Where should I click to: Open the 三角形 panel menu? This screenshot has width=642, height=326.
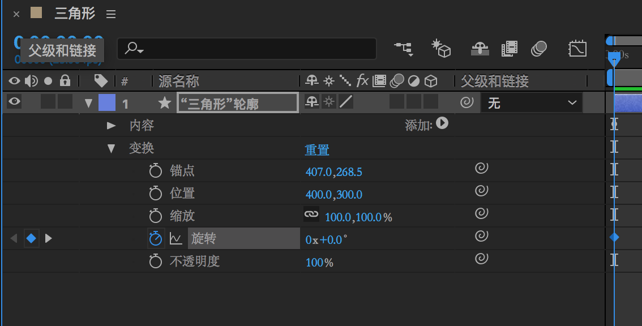point(111,14)
